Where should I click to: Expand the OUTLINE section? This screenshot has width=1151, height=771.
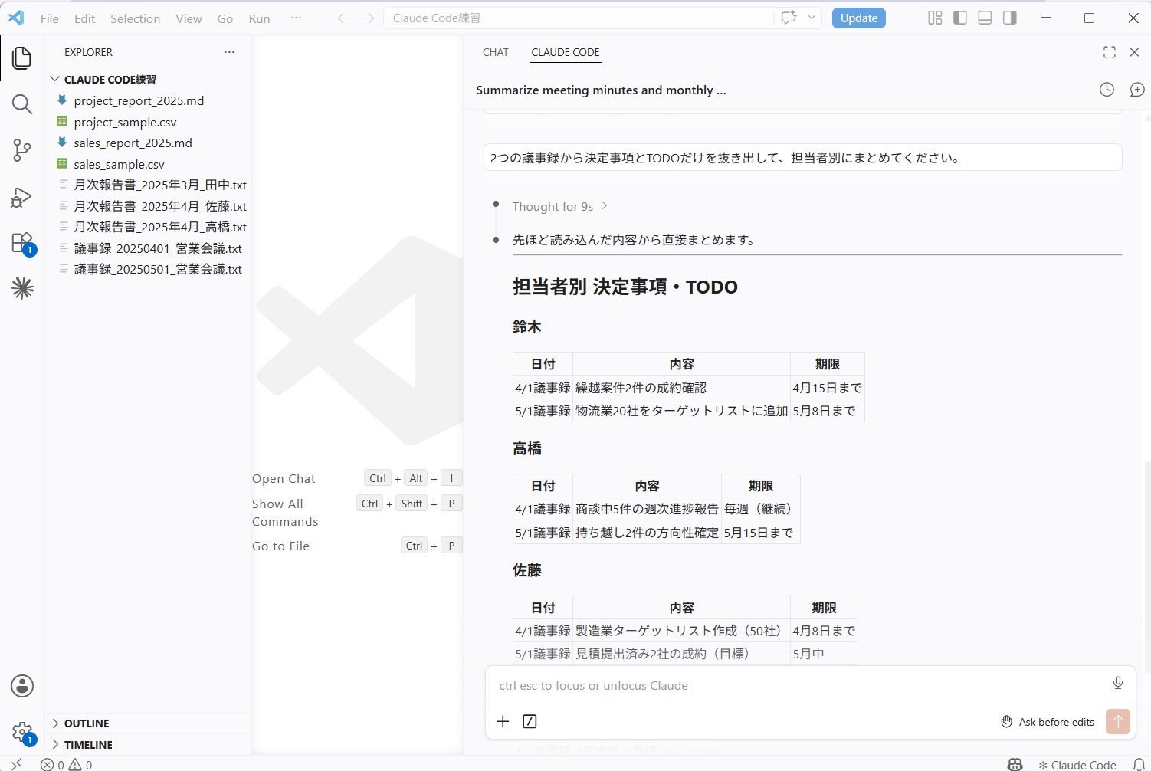[x=87, y=723]
